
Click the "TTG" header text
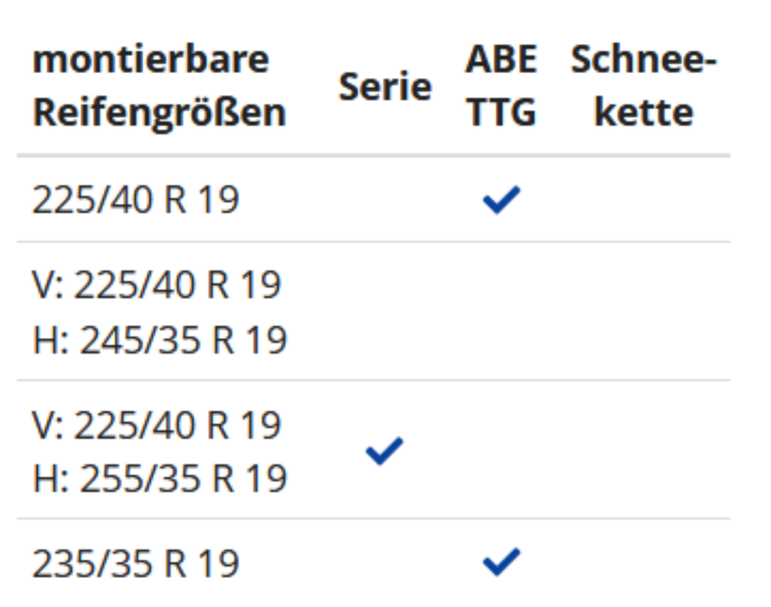[501, 112]
